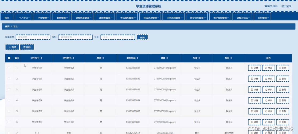Screen dimensions: 298x134
Task: Focus the 专业 search input
Action: 118,37
